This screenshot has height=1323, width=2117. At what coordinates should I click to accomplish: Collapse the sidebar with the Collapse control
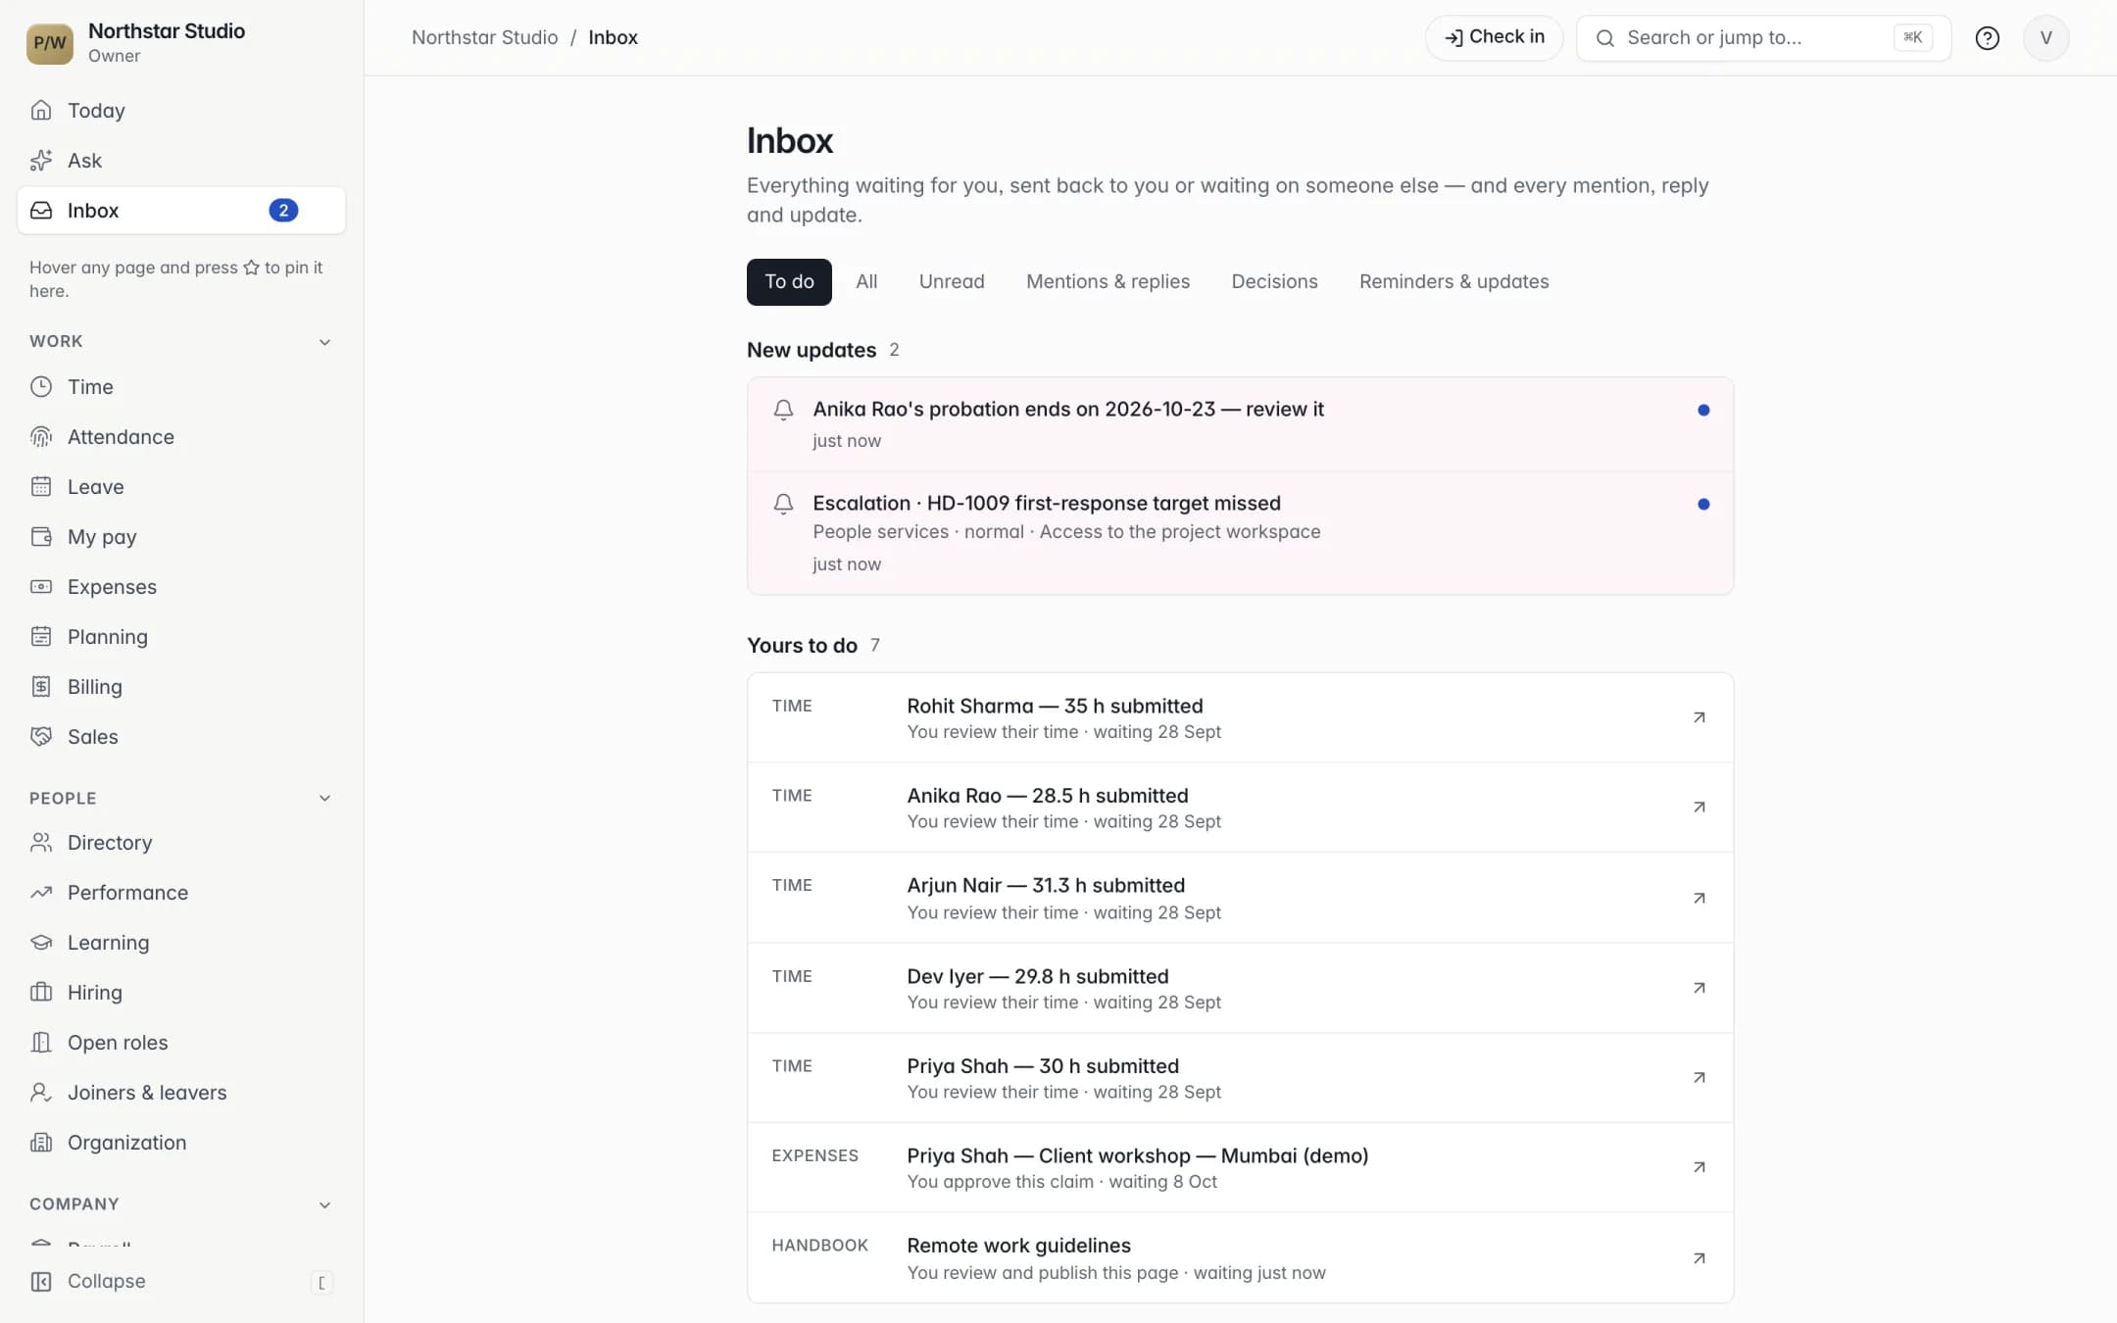pyautogui.click(x=181, y=1281)
